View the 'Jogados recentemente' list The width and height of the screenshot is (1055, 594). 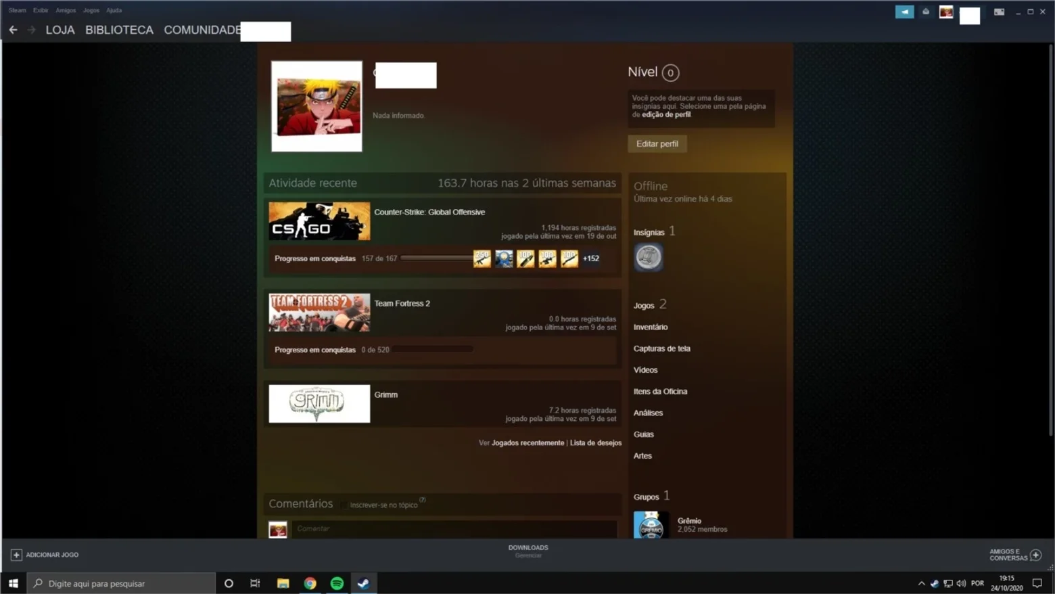527,442
